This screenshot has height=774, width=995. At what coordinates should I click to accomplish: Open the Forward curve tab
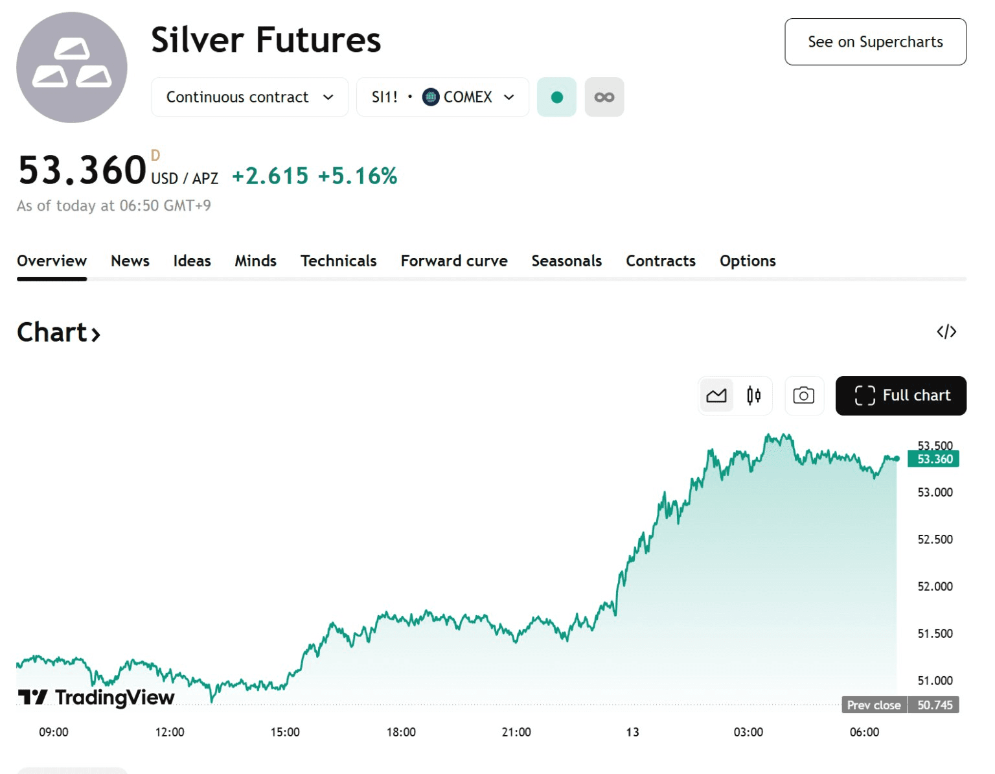[x=454, y=261]
